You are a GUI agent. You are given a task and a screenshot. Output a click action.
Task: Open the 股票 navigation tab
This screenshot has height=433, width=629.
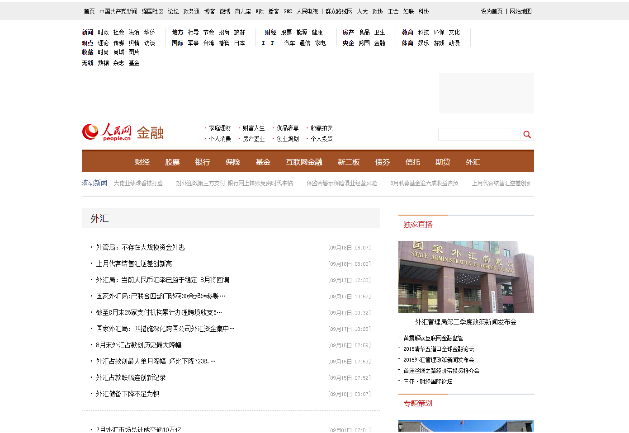tap(172, 162)
